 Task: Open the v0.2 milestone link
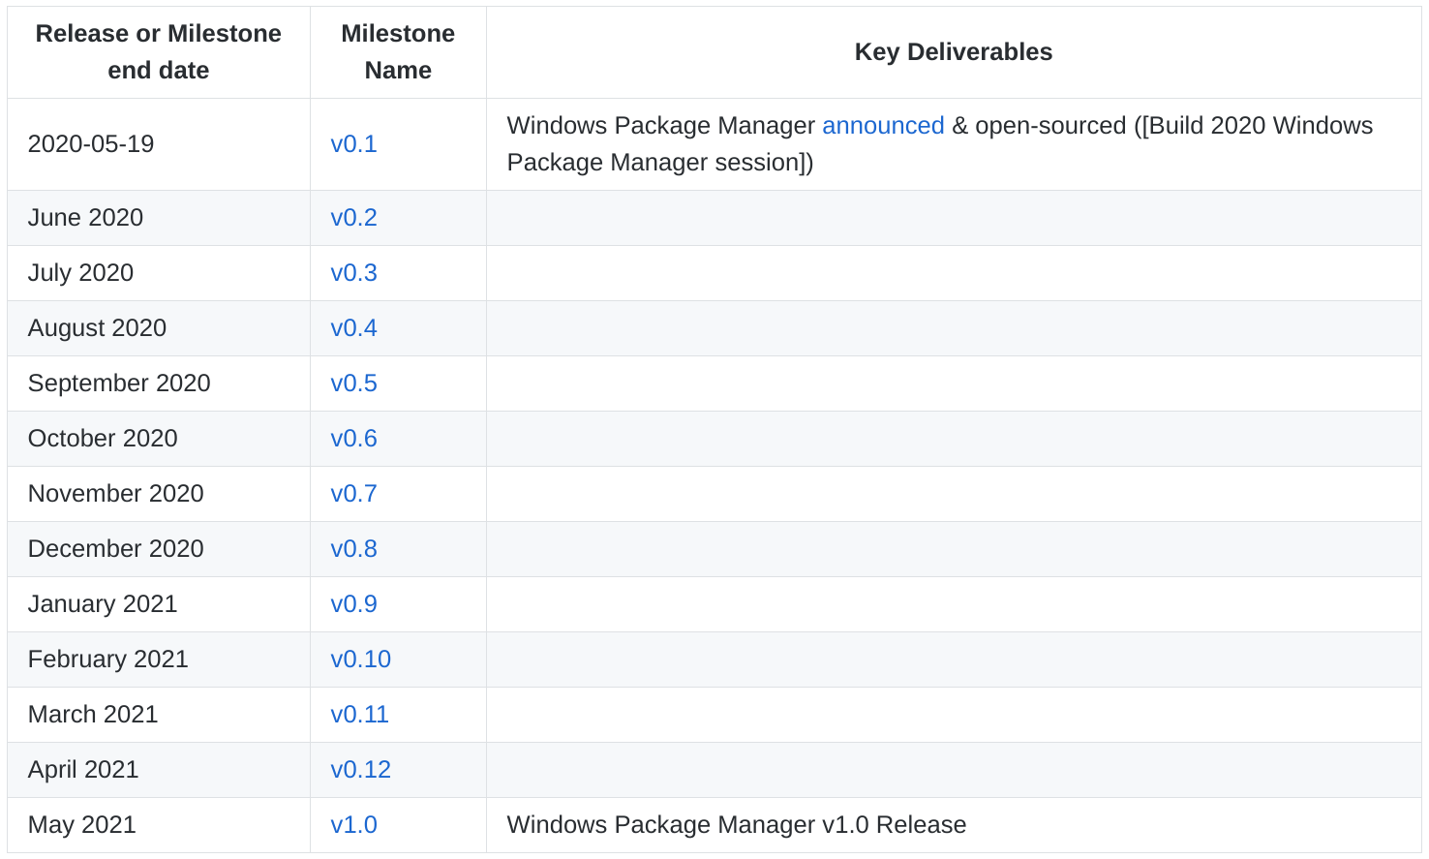coord(353,218)
